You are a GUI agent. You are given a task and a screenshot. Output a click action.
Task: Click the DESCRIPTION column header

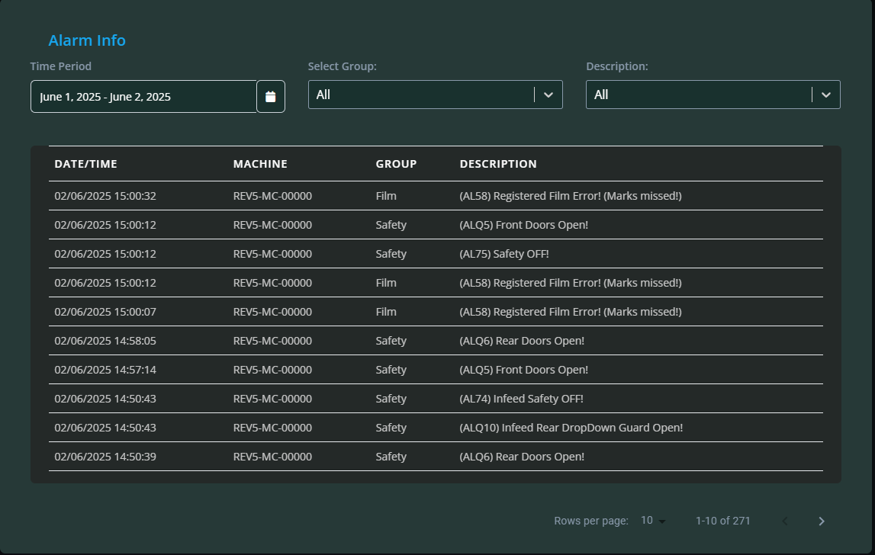tap(498, 164)
